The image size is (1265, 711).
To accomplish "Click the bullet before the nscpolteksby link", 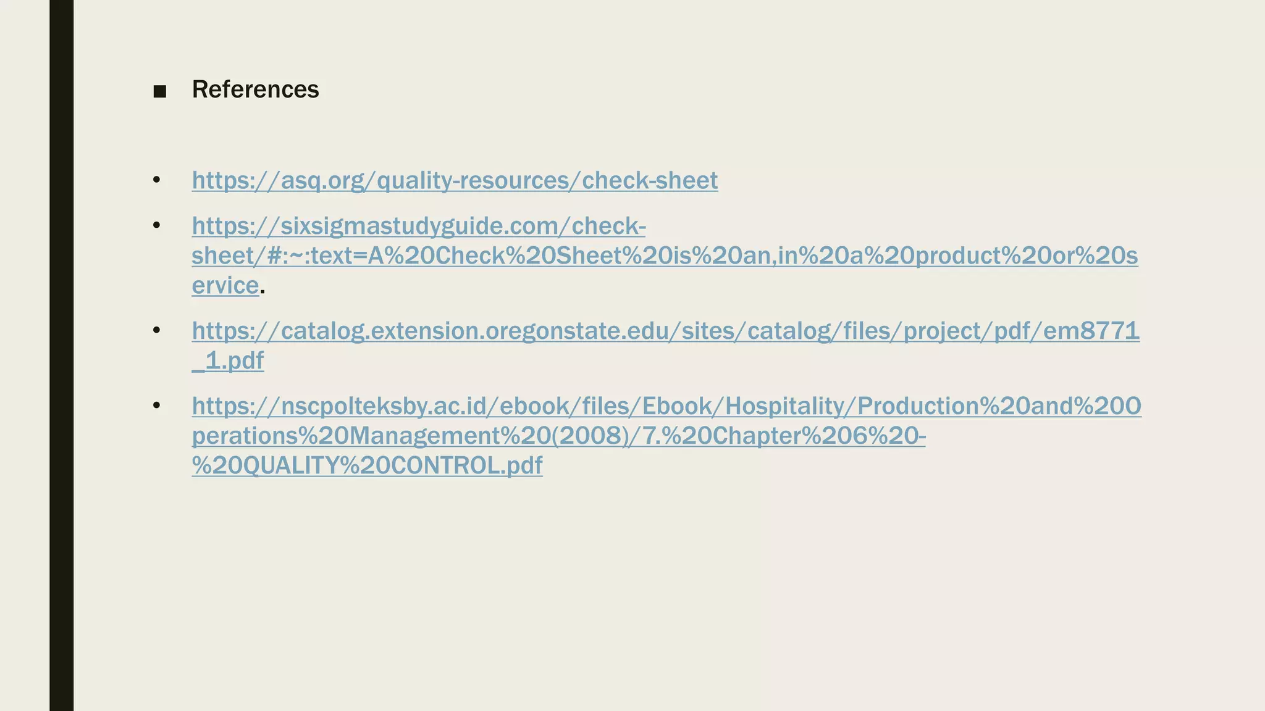I will [157, 406].
